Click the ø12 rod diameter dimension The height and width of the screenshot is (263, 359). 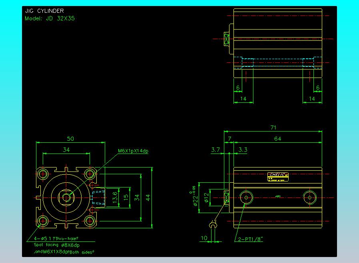tap(207, 197)
